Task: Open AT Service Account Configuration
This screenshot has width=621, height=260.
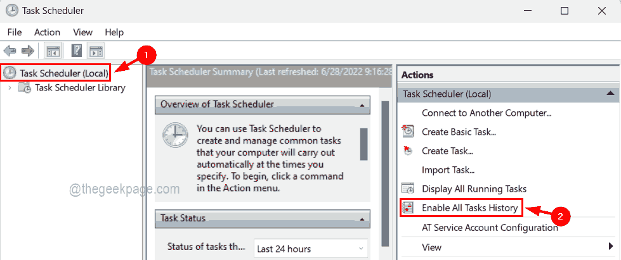Action: (490, 227)
